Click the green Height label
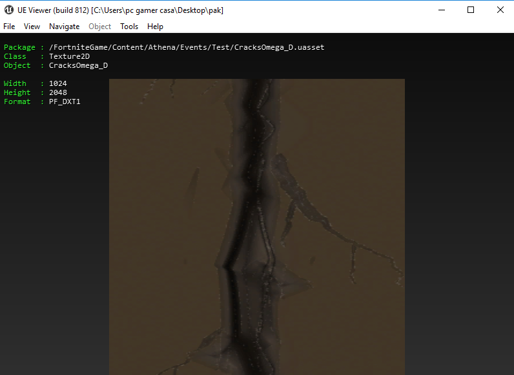Image resolution: width=514 pixels, height=375 pixels. coord(17,92)
